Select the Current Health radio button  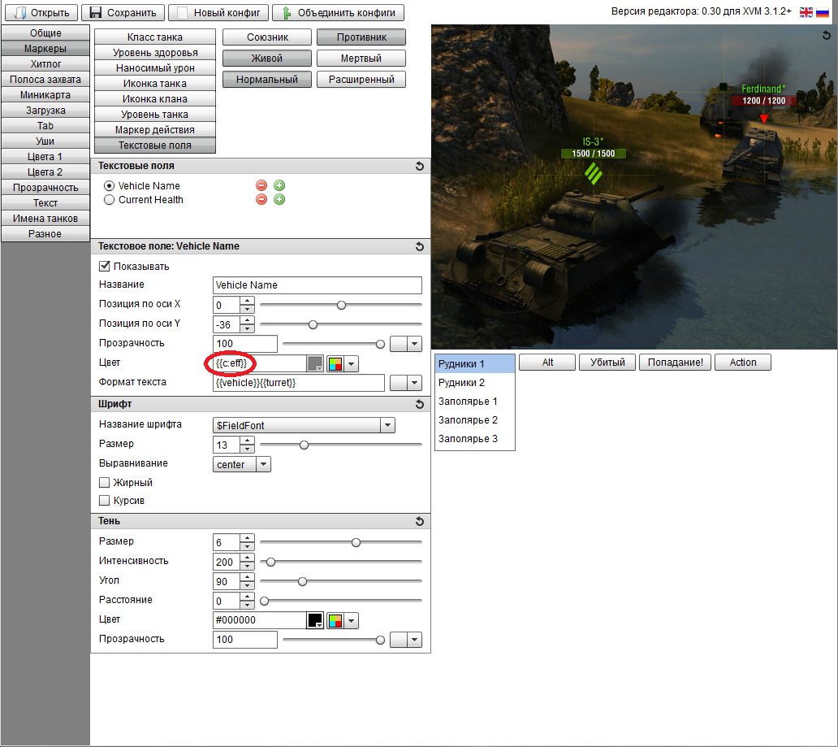click(109, 200)
